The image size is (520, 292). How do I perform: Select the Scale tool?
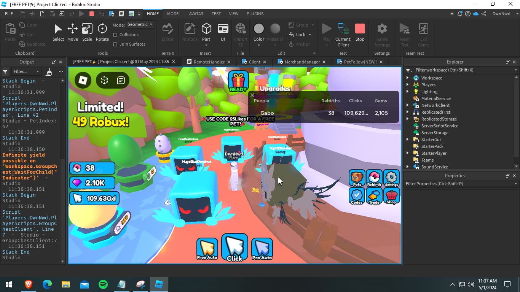click(x=87, y=32)
